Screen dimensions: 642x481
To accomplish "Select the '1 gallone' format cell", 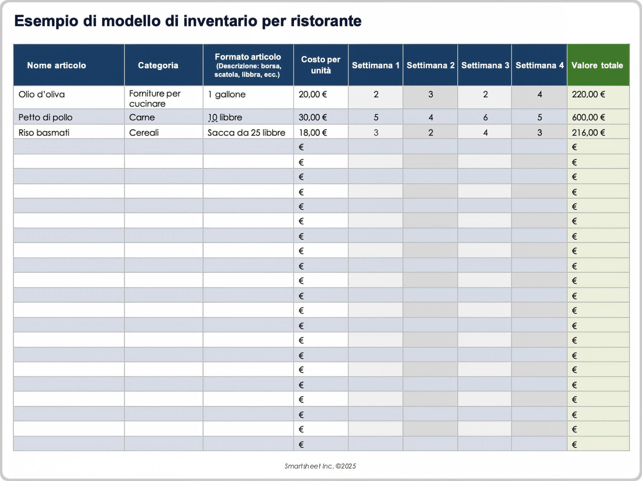I will tap(227, 95).
